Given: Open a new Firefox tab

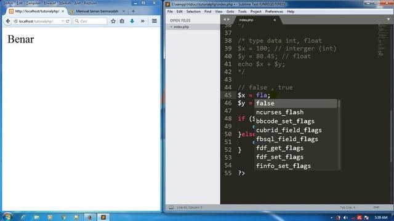Looking at the screenshot, I should pyautogui.click(x=133, y=11).
